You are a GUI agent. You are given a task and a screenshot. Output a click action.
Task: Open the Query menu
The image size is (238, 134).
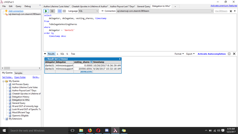coord(18,6)
